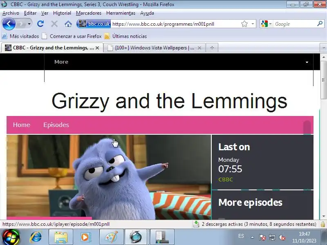Click the bbc.co.uk site identity badge

click(94, 24)
